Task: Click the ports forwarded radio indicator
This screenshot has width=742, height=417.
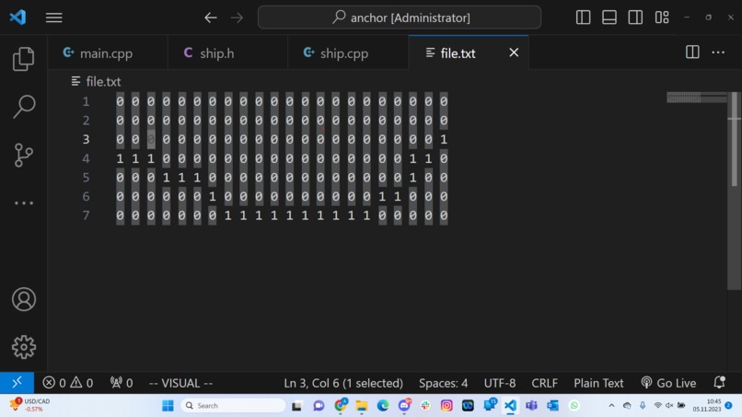Action: pyautogui.click(x=122, y=383)
